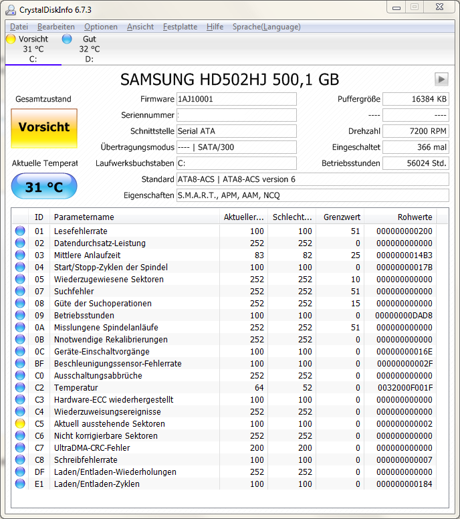The image size is (460, 519).
Task: Click status icon for Beschleunigungssensor-Fehlerrate
Action: (x=20, y=363)
